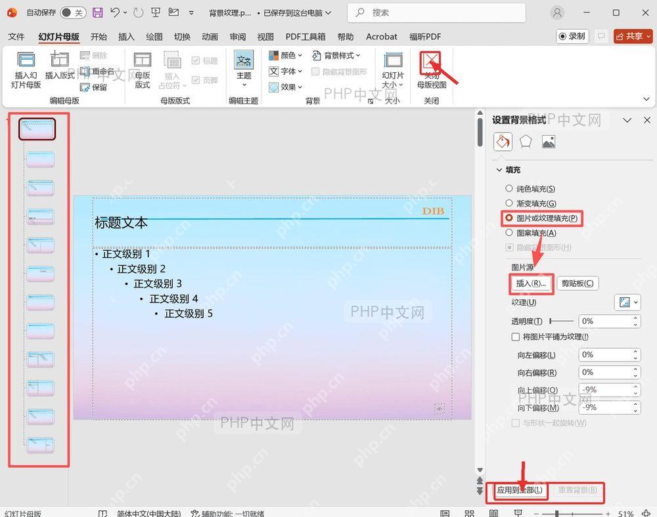The height and width of the screenshot is (517, 657).
Task: Select the Picture icon in format pane
Action: pyautogui.click(x=549, y=142)
